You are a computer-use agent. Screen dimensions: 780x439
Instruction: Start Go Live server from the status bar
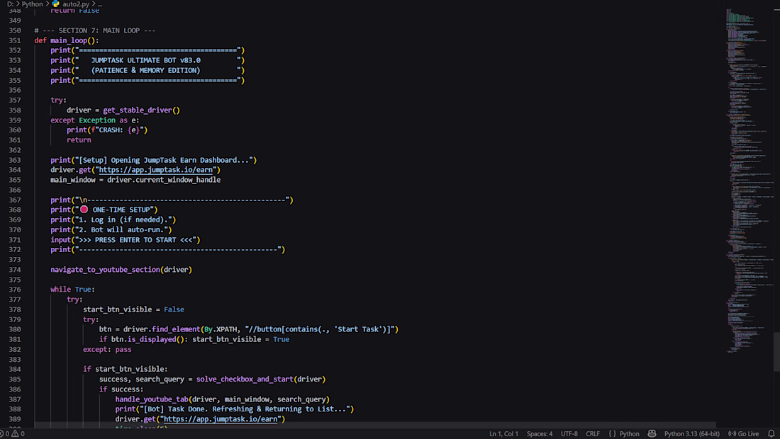click(x=744, y=433)
